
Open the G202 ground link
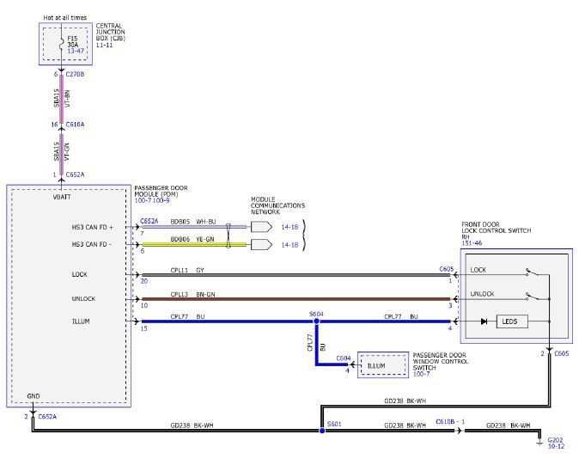point(555,440)
